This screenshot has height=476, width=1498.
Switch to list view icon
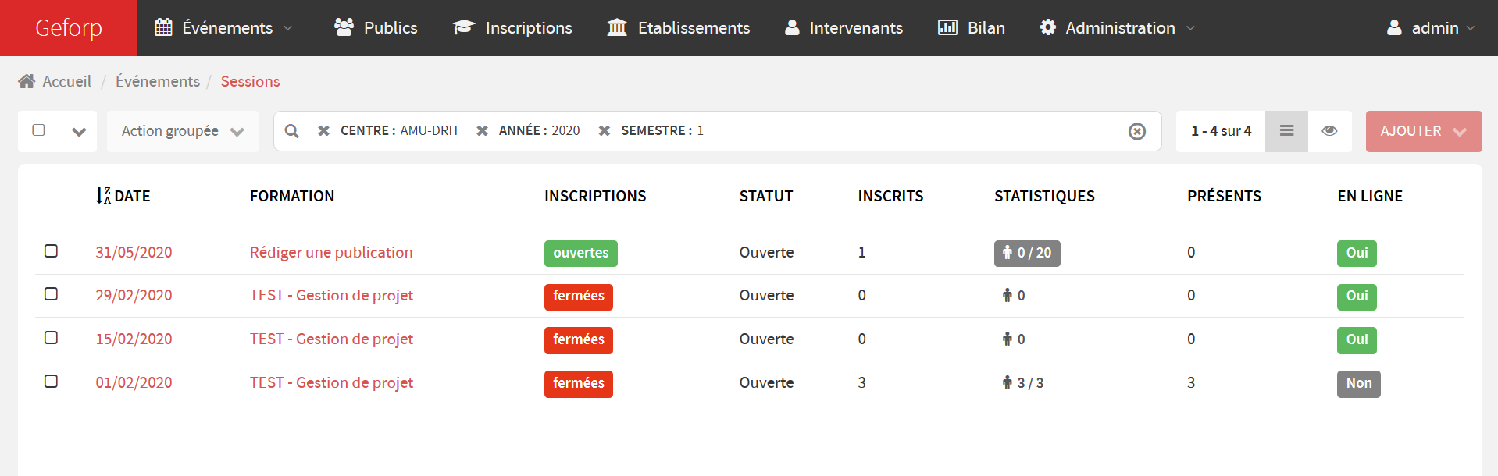click(x=1286, y=131)
